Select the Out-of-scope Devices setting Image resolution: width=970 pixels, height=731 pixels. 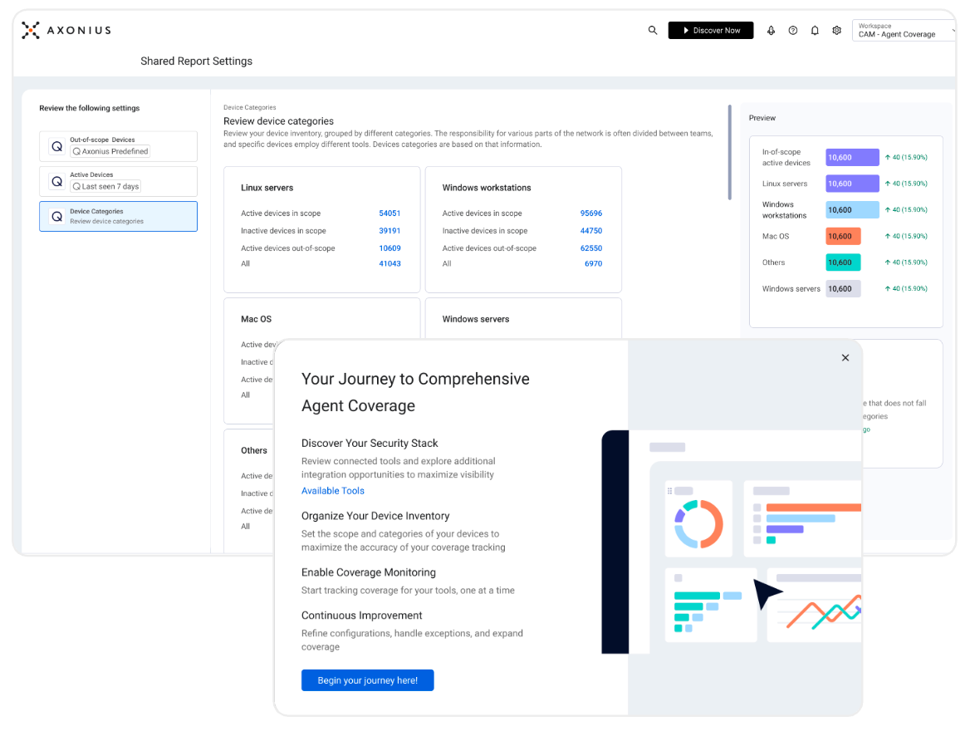(x=118, y=146)
